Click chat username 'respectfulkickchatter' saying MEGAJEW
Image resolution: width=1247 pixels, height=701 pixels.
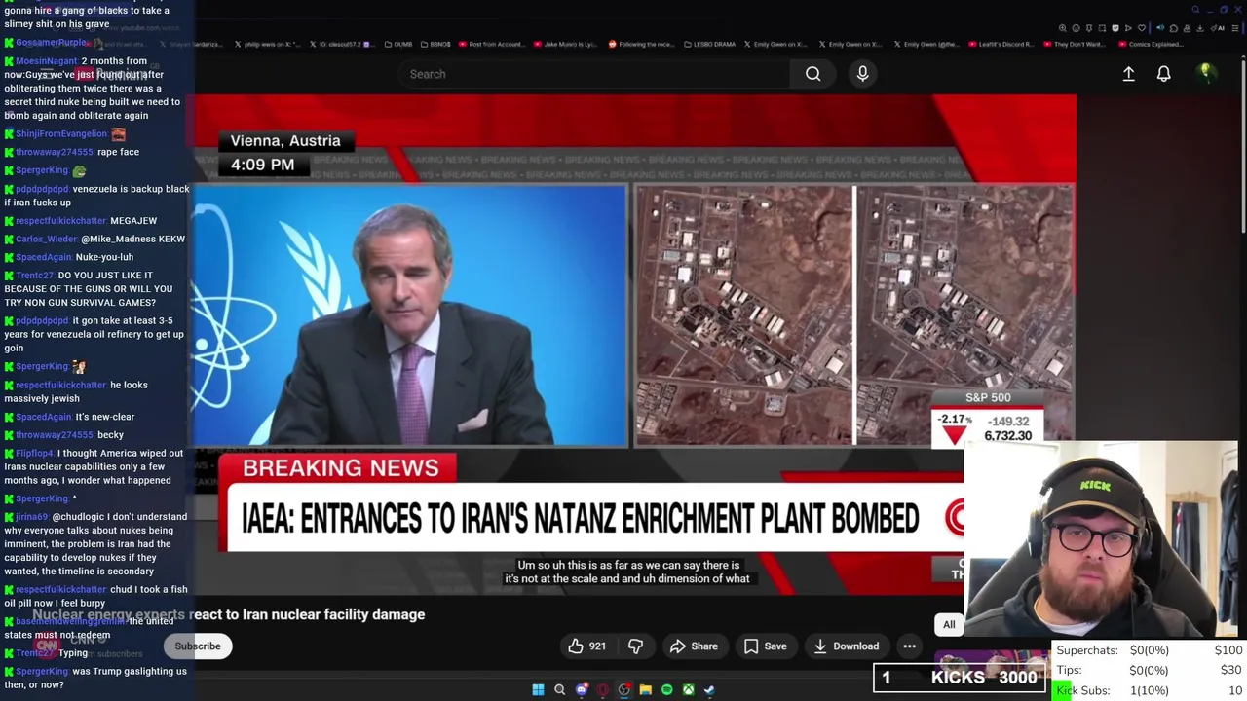61,221
